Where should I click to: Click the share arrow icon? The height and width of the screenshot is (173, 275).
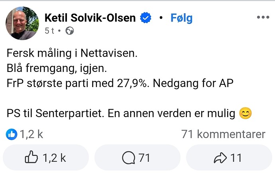[x=220, y=158]
